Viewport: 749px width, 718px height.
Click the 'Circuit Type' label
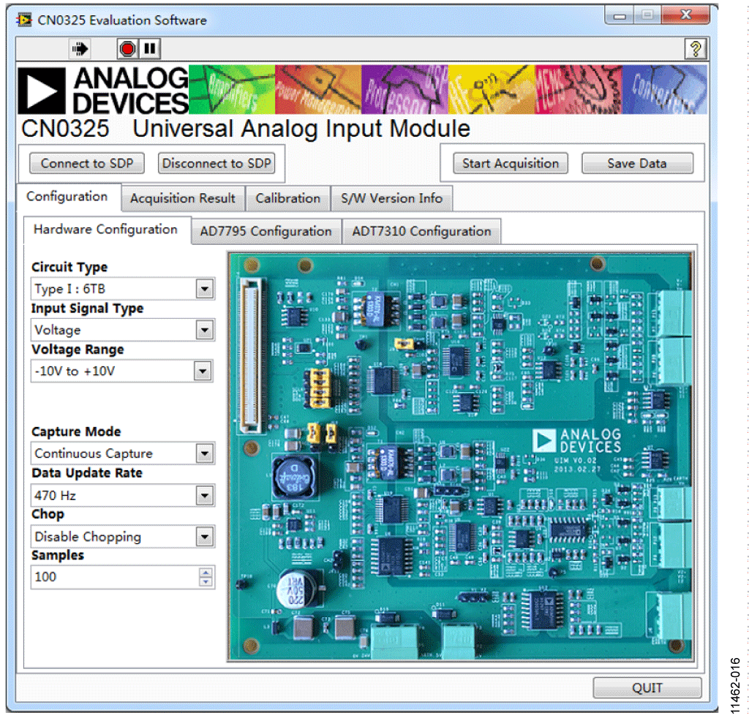point(69,267)
